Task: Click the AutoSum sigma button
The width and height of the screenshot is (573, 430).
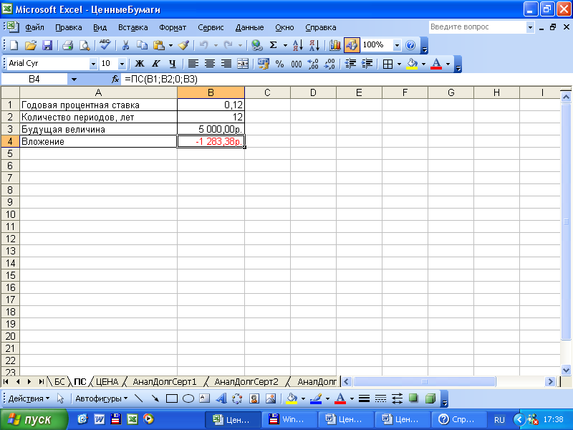Action: coord(273,45)
